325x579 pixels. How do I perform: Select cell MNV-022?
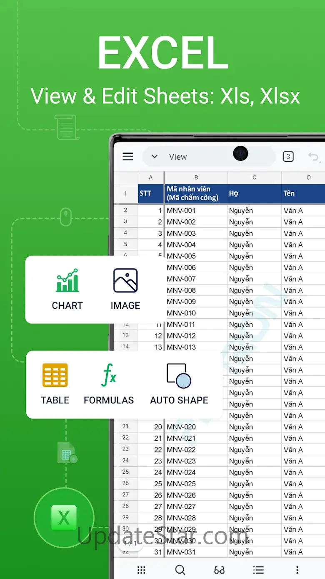pos(196,449)
